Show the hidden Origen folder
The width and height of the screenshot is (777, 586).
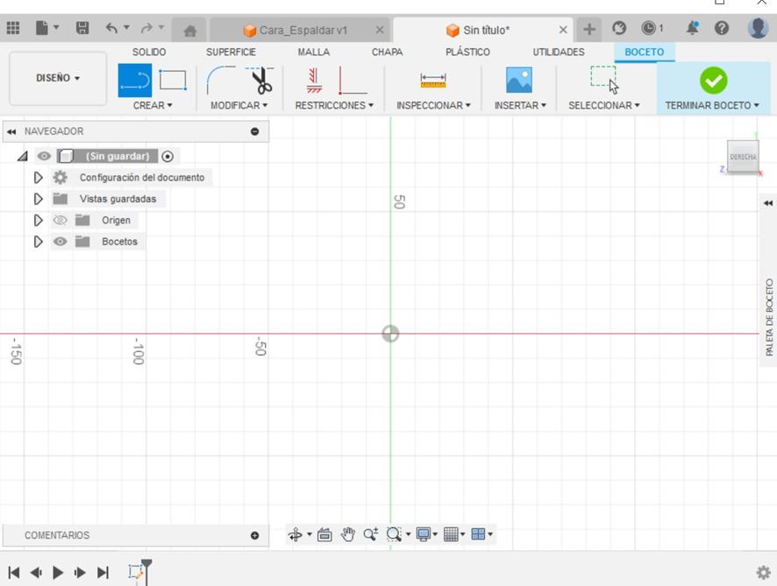click(60, 220)
